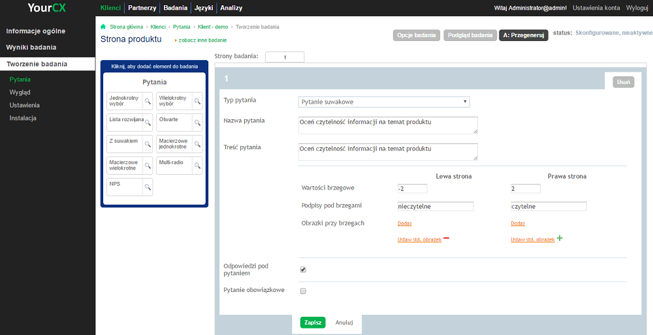Click magnifier icon next to Otwarte
Screen dimensions: 653x335
tap(197, 123)
